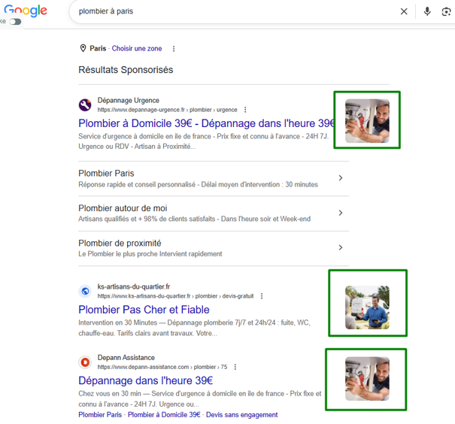Image resolution: width=455 pixels, height=424 pixels.
Task: Click the location pin icon next to Paris
Action: tap(83, 48)
